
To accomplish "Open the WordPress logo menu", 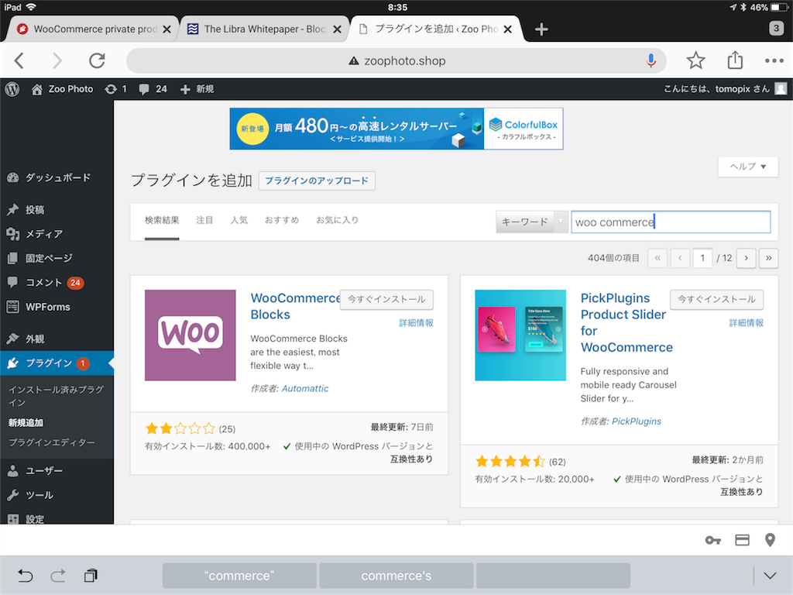I will pos(12,89).
